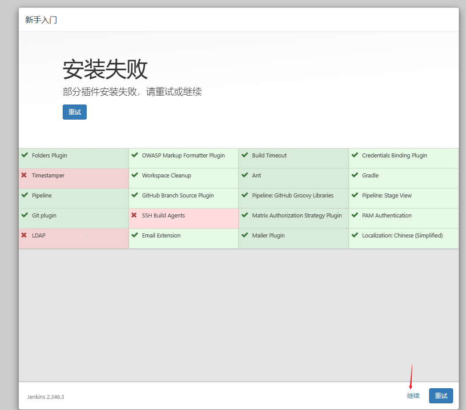The image size is (466, 410).
Task: Click the blue 重试 button under the heading
Action: [75, 112]
